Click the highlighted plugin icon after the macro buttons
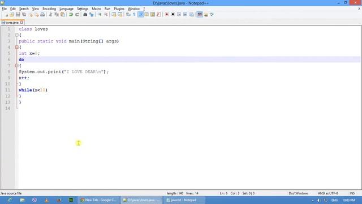The width and height of the screenshot is (362, 204). 200,15
